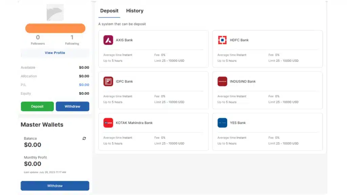This screenshot has width=347, height=195.
Task: Click YES Bank's fee 0% text
Action: [x=274, y=137]
